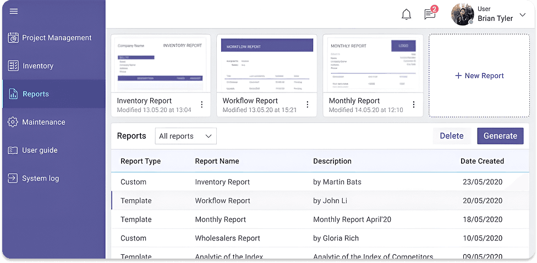Open Maintenance from the sidebar

(43, 122)
